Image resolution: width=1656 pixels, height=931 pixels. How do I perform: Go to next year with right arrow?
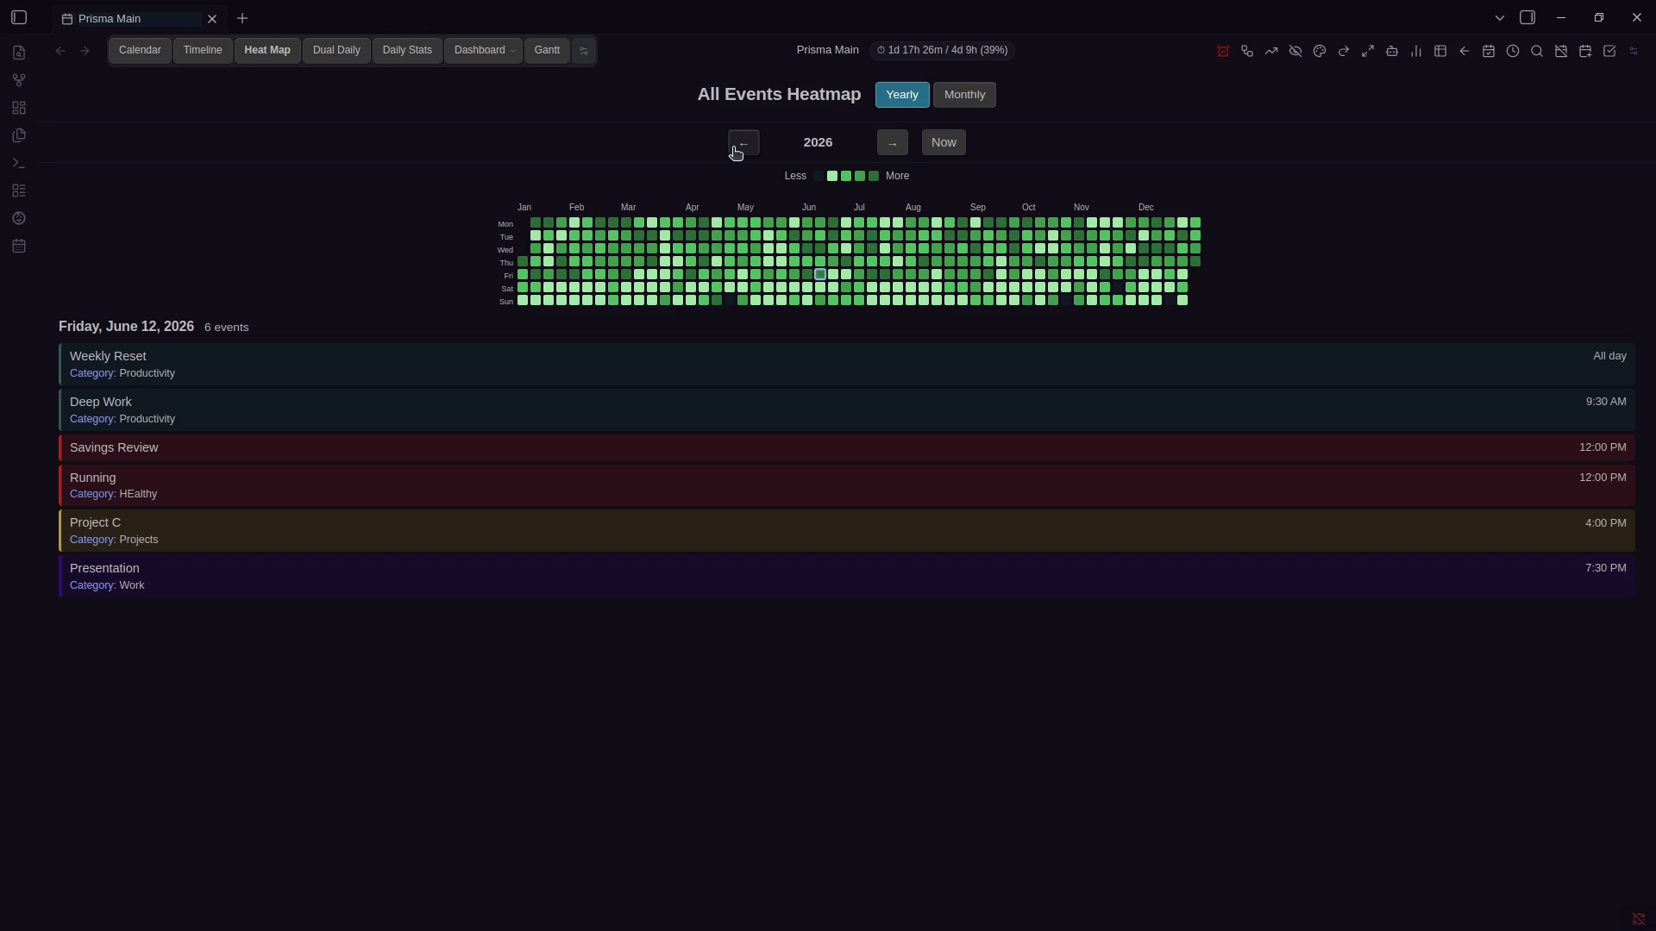[892, 142]
